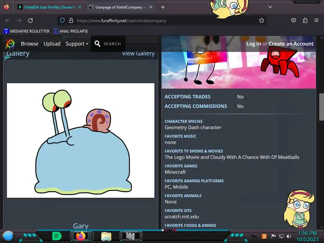Bookmark this page with the star icon
The width and height of the screenshot is (324, 243).
tap(262, 21)
